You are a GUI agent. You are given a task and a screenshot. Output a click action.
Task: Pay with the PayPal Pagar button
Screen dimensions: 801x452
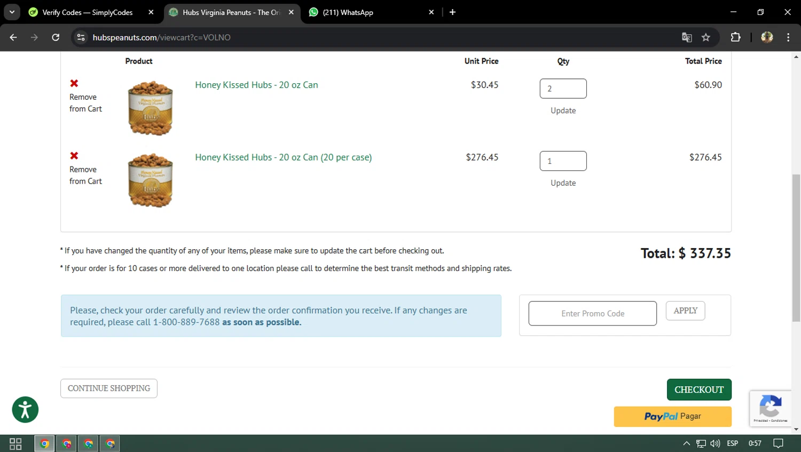[x=672, y=416]
